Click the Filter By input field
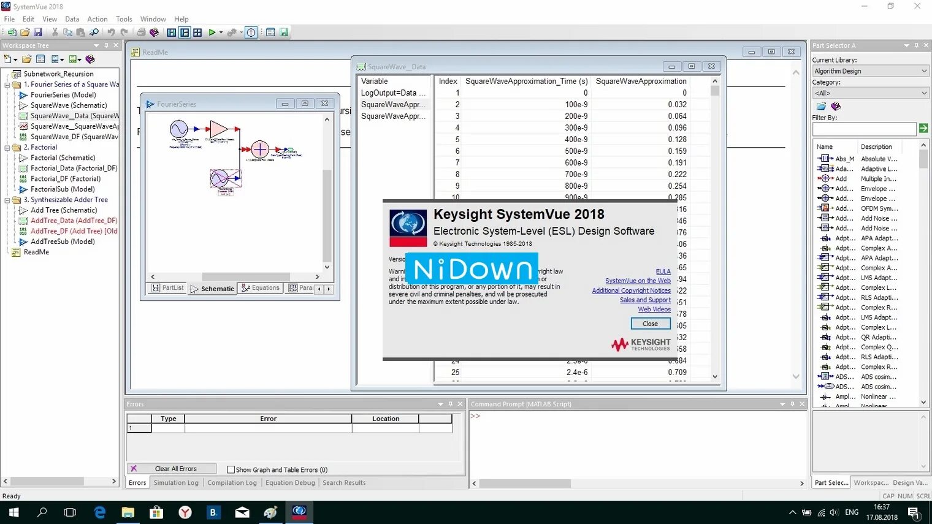Image resolution: width=932 pixels, height=524 pixels. tap(865, 129)
